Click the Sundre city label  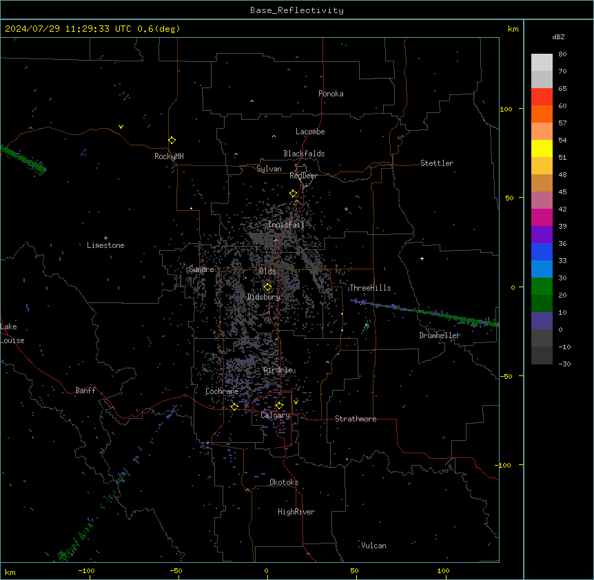click(201, 269)
